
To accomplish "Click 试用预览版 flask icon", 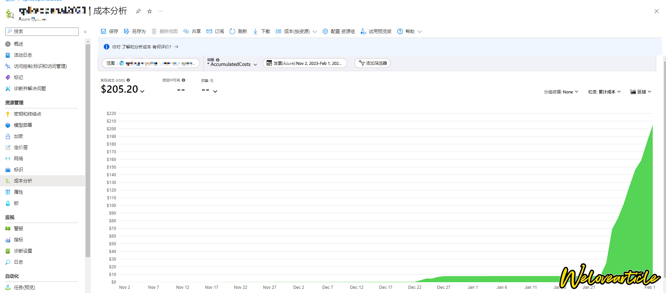I will (x=363, y=31).
